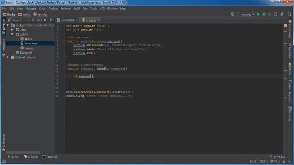Click public breadcrumb in navigation bar
The image size is (294, 165).
24,14
